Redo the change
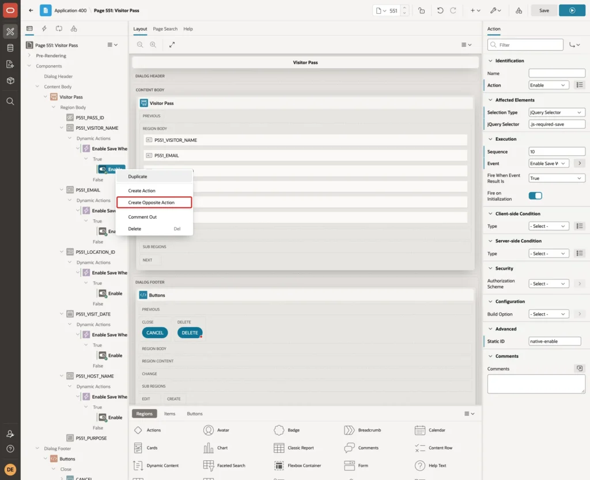 point(453,10)
